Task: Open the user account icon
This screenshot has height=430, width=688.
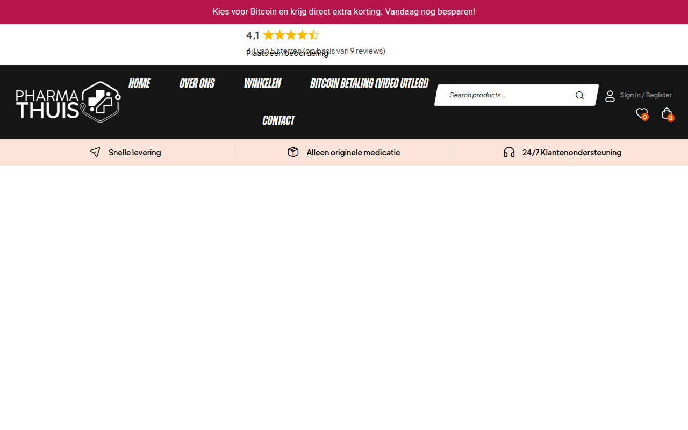Action: pos(610,96)
